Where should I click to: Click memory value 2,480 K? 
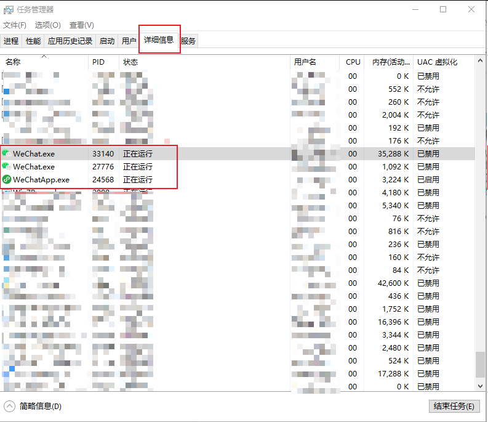(x=395, y=348)
